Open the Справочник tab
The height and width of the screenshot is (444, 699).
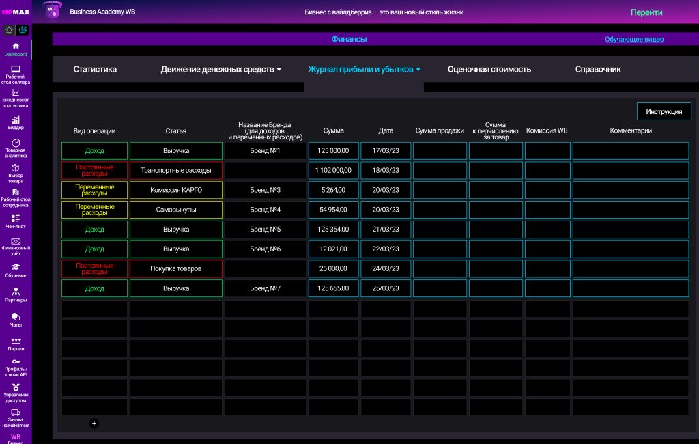coord(598,70)
